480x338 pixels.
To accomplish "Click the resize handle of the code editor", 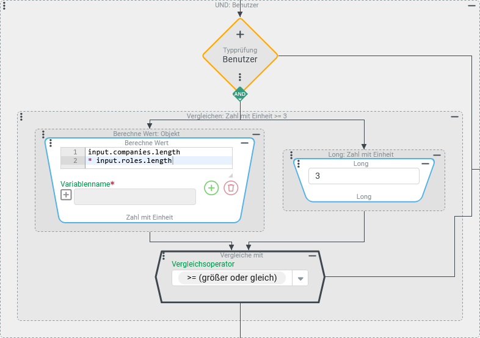I will pyautogui.click(x=230, y=175).
